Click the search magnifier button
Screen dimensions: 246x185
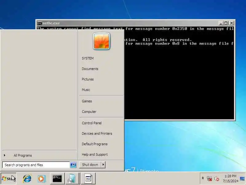pyautogui.click(x=73, y=165)
